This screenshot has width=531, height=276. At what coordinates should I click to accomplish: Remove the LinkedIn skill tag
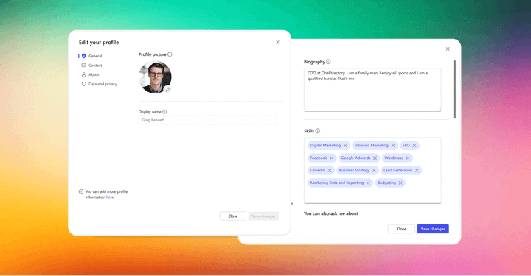click(x=330, y=171)
